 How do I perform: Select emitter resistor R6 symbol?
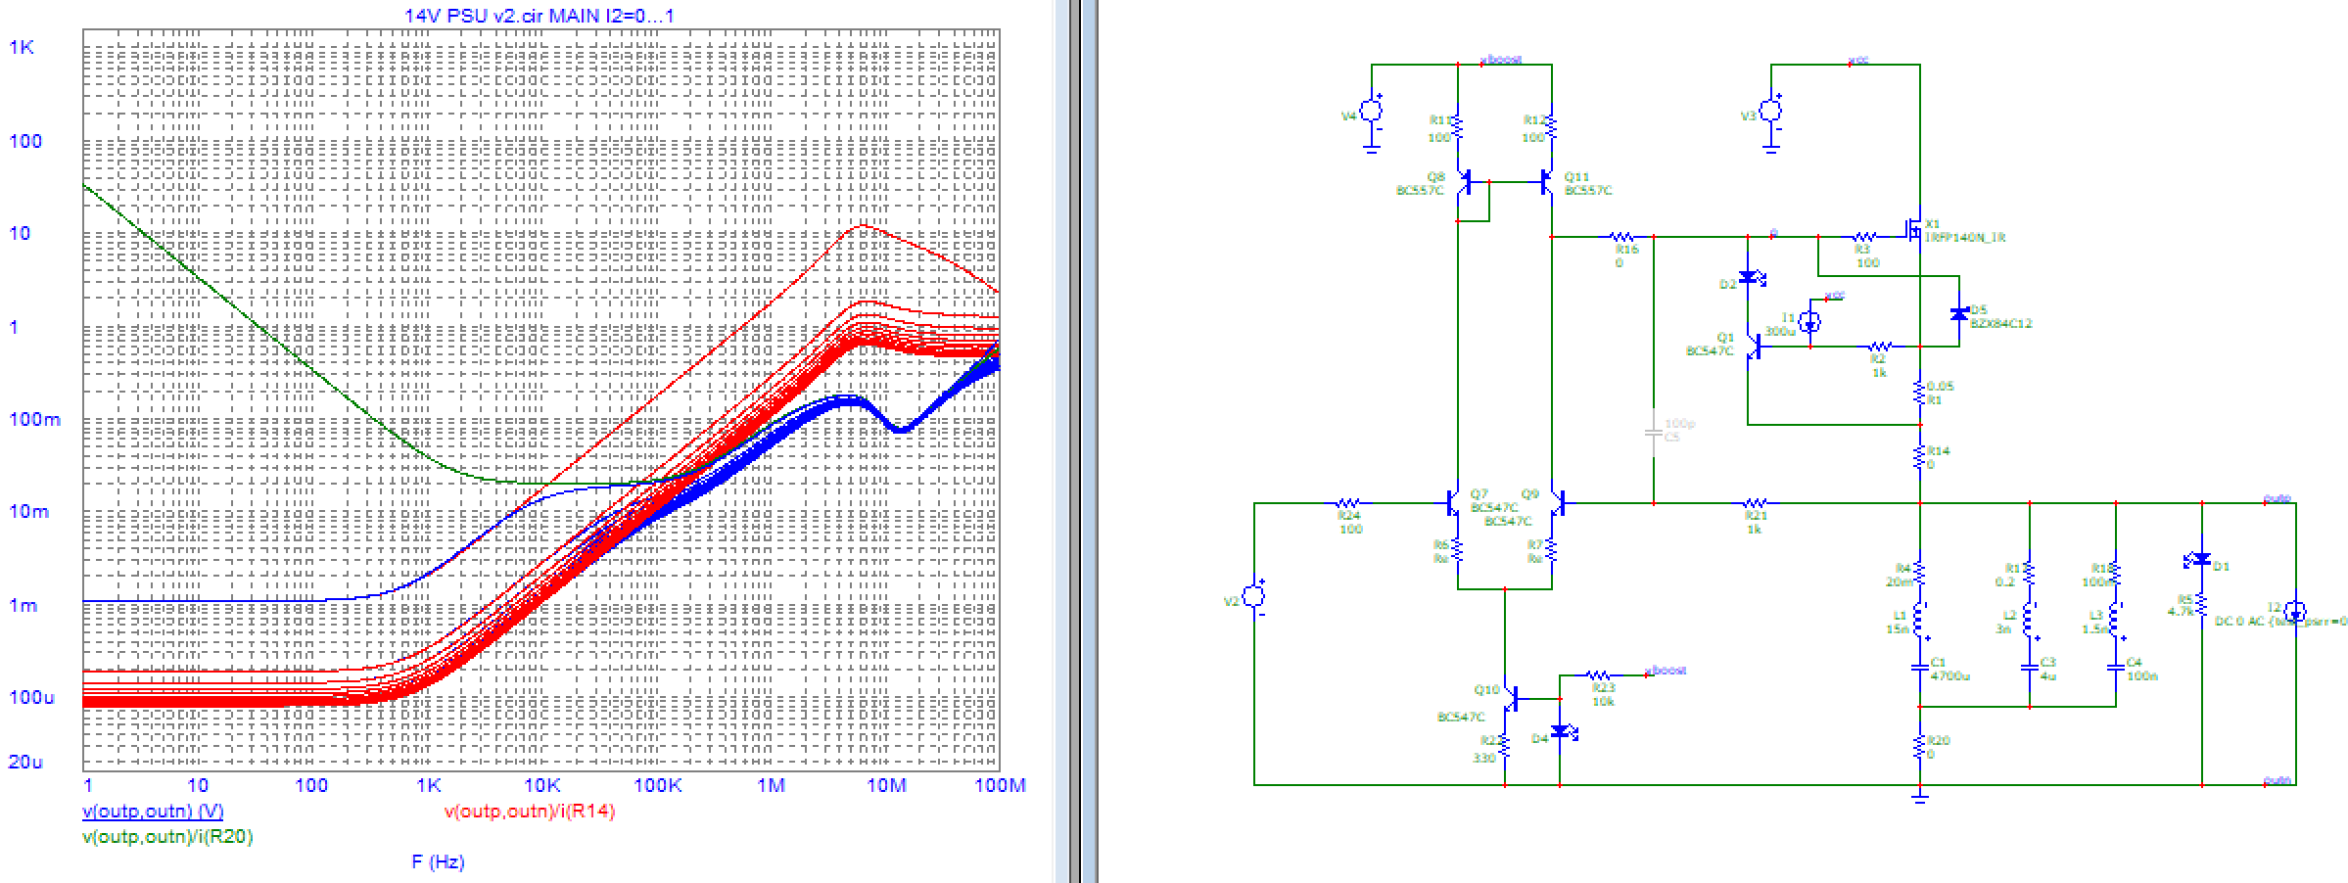click(x=1458, y=550)
